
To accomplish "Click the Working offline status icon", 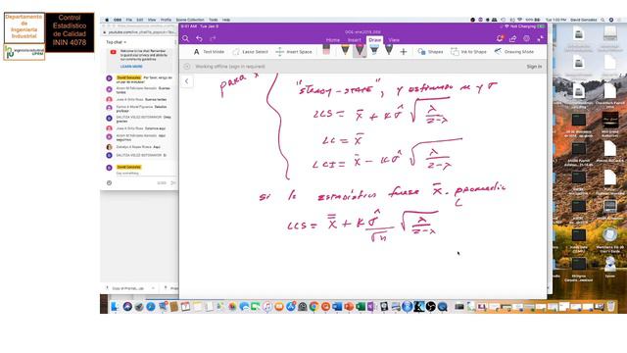I will tap(187, 67).
